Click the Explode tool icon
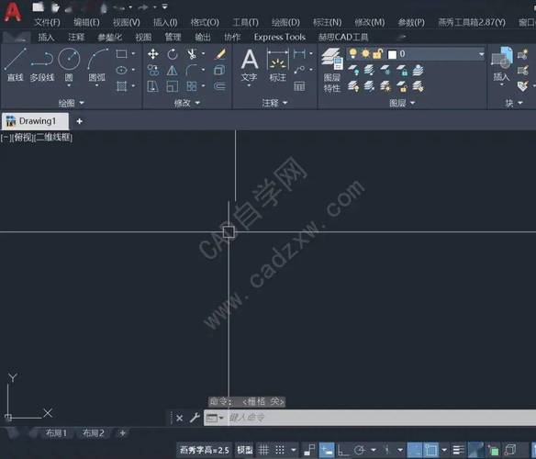This screenshot has height=459, width=536. pos(219,70)
